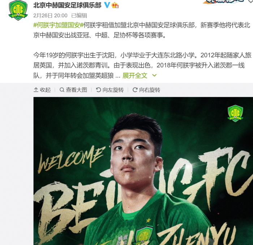
Task: Open the post timestamp 2月26日 20:00
Action: pyautogui.click(x=50, y=16)
